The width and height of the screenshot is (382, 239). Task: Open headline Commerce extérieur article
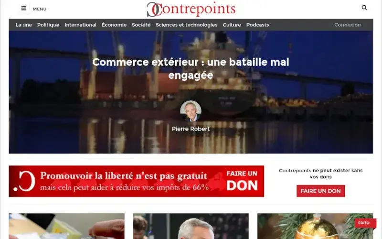tap(191, 68)
